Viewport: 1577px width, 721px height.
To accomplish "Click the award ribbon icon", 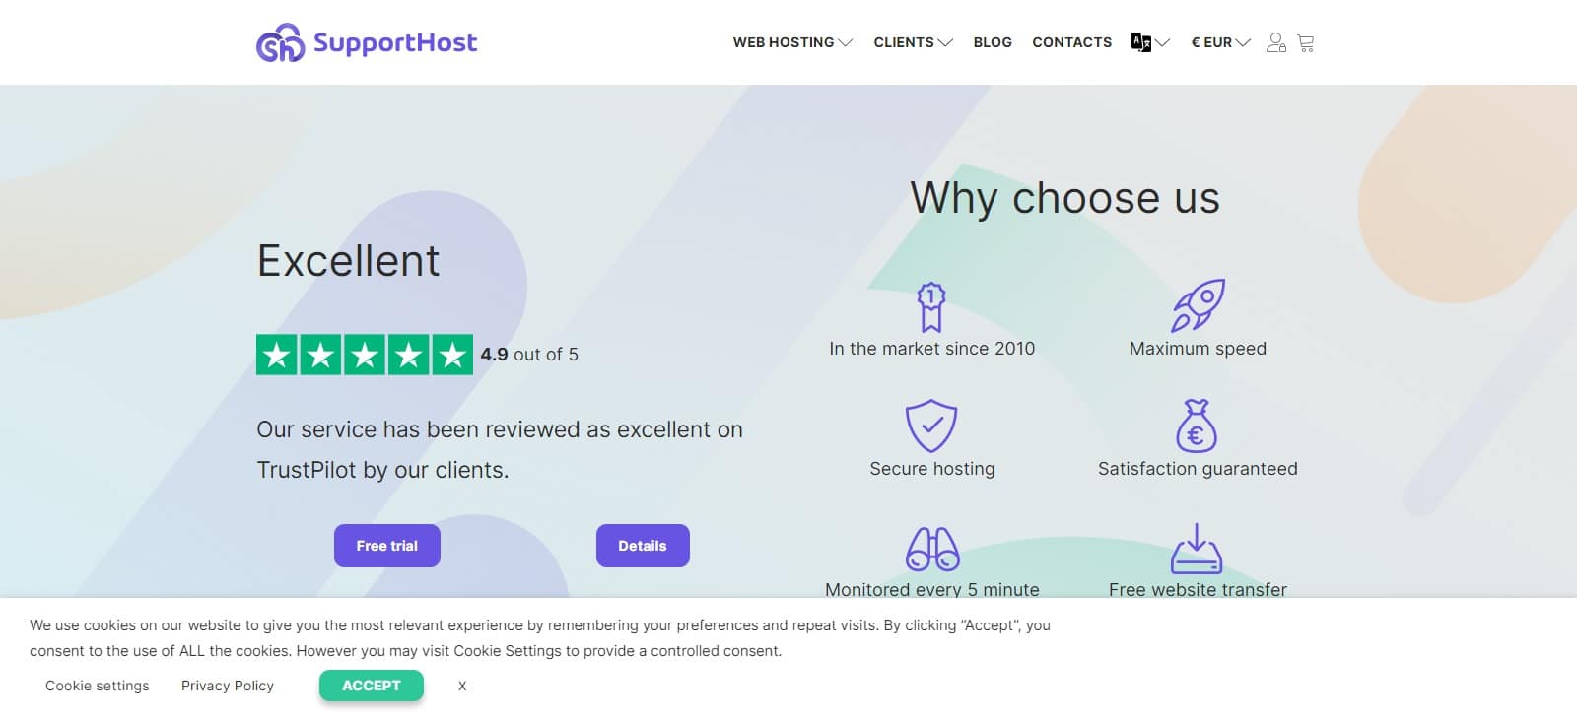I will 931,306.
